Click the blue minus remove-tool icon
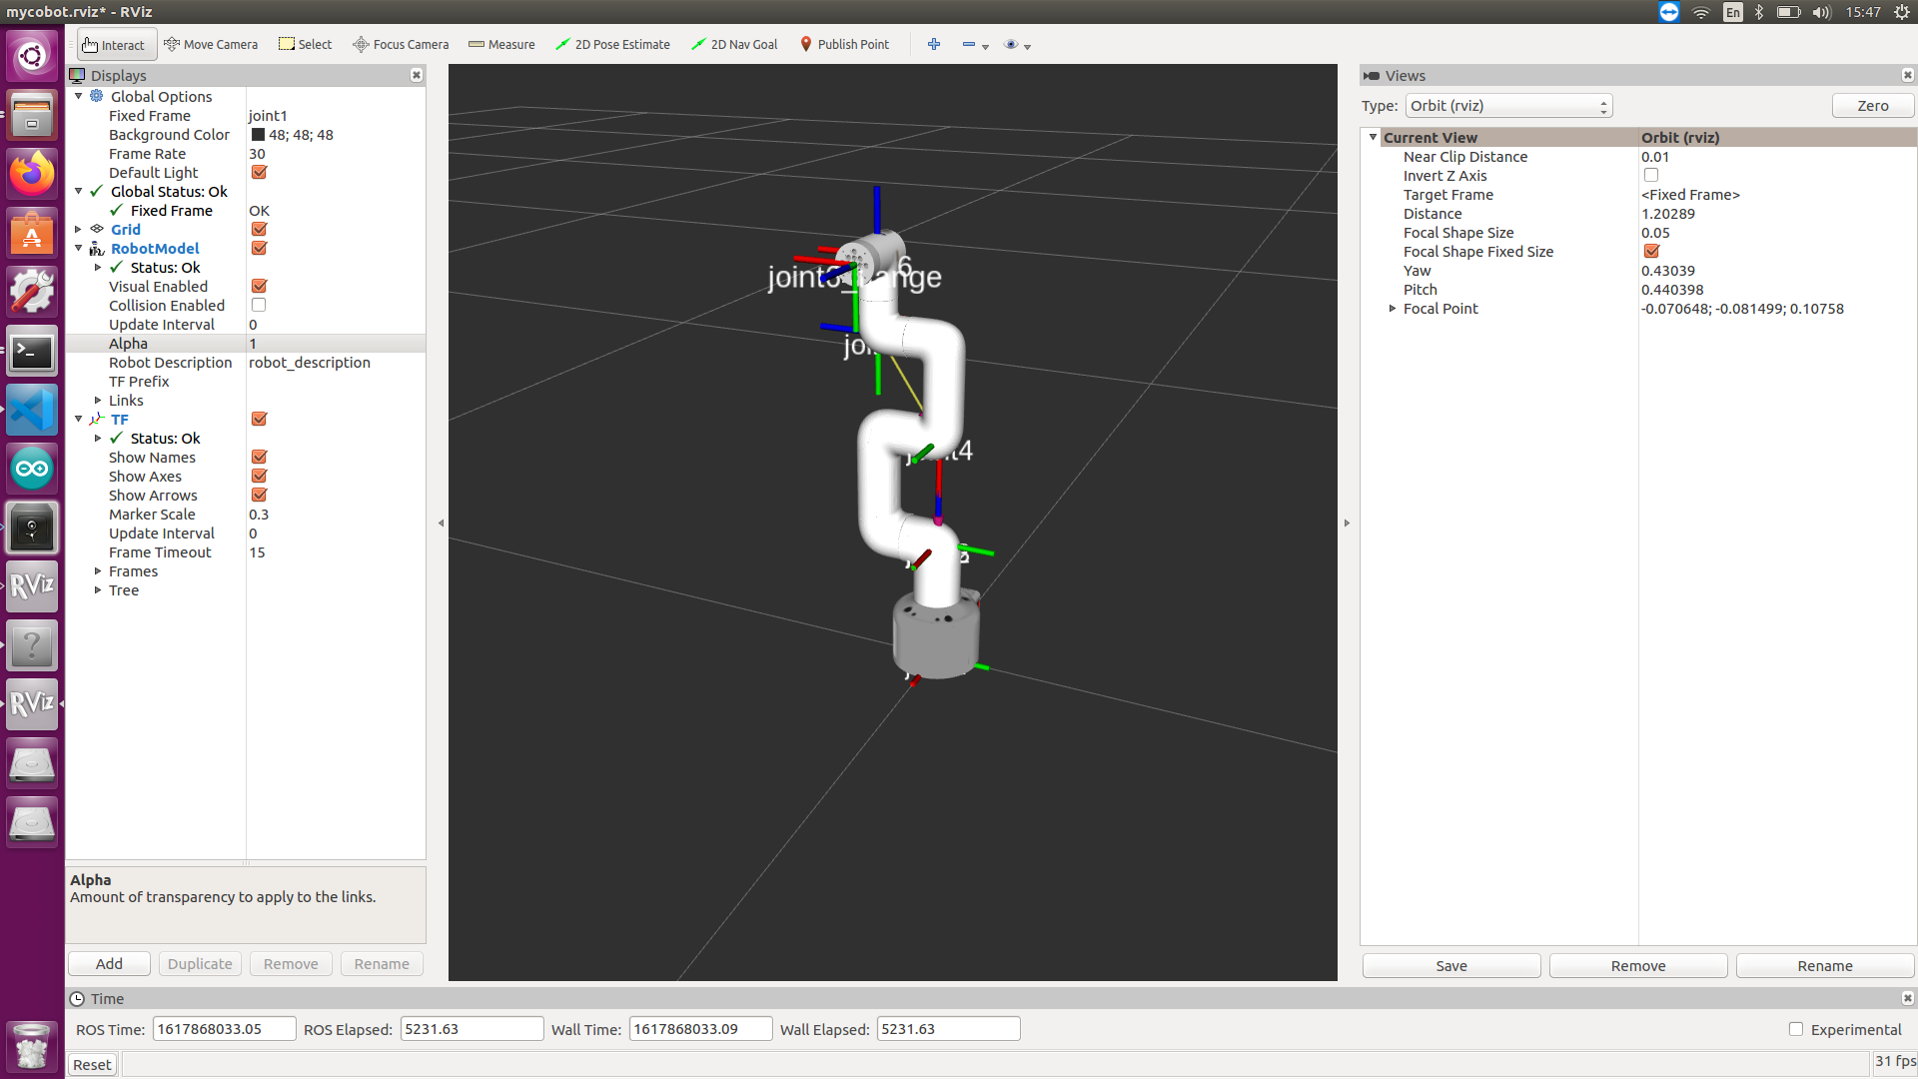Image resolution: width=1918 pixels, height=1079 pixels. (x=968, y=45)
